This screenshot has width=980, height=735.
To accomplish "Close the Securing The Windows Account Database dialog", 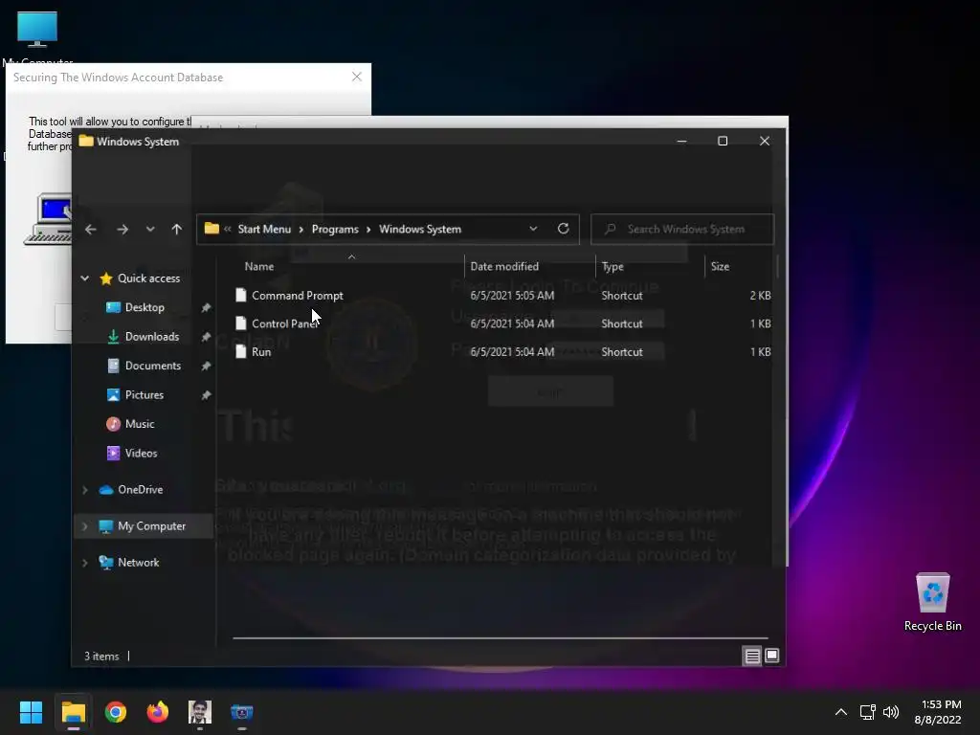I will [x=357, y=77].
